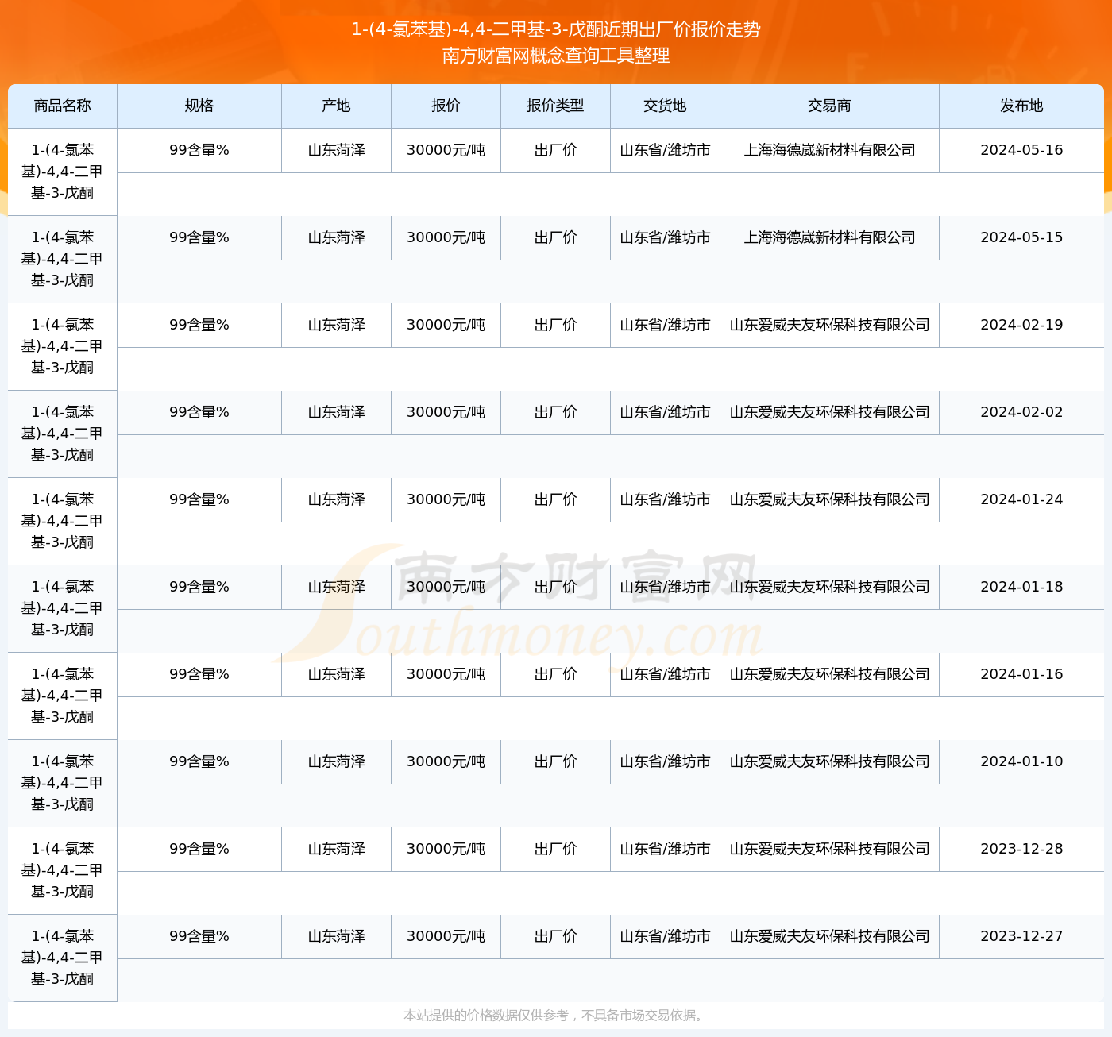The width and height of the screenshot is (1112, 1037).
Task: Click 99含量% in the 2024-02-02 row
Action: click(x=199, y=412)
